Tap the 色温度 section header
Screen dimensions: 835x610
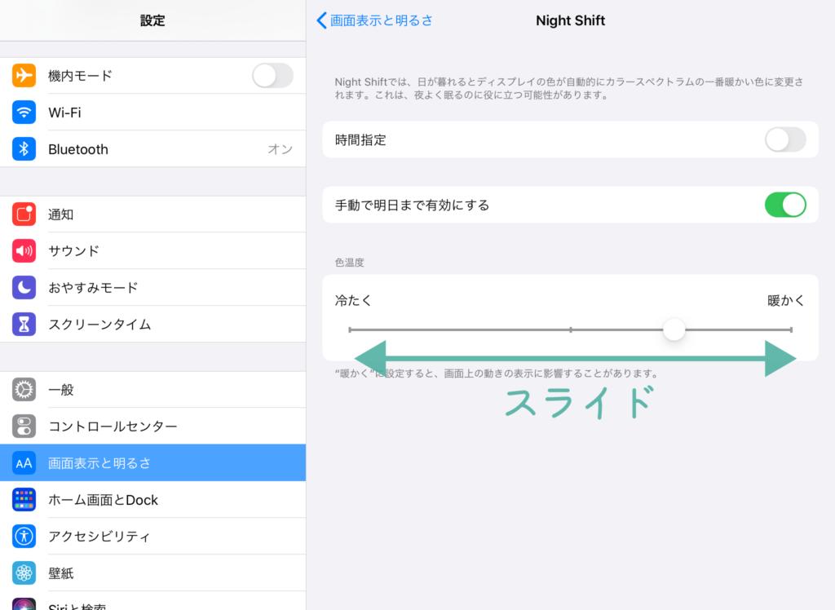click(x=349, y=263)
